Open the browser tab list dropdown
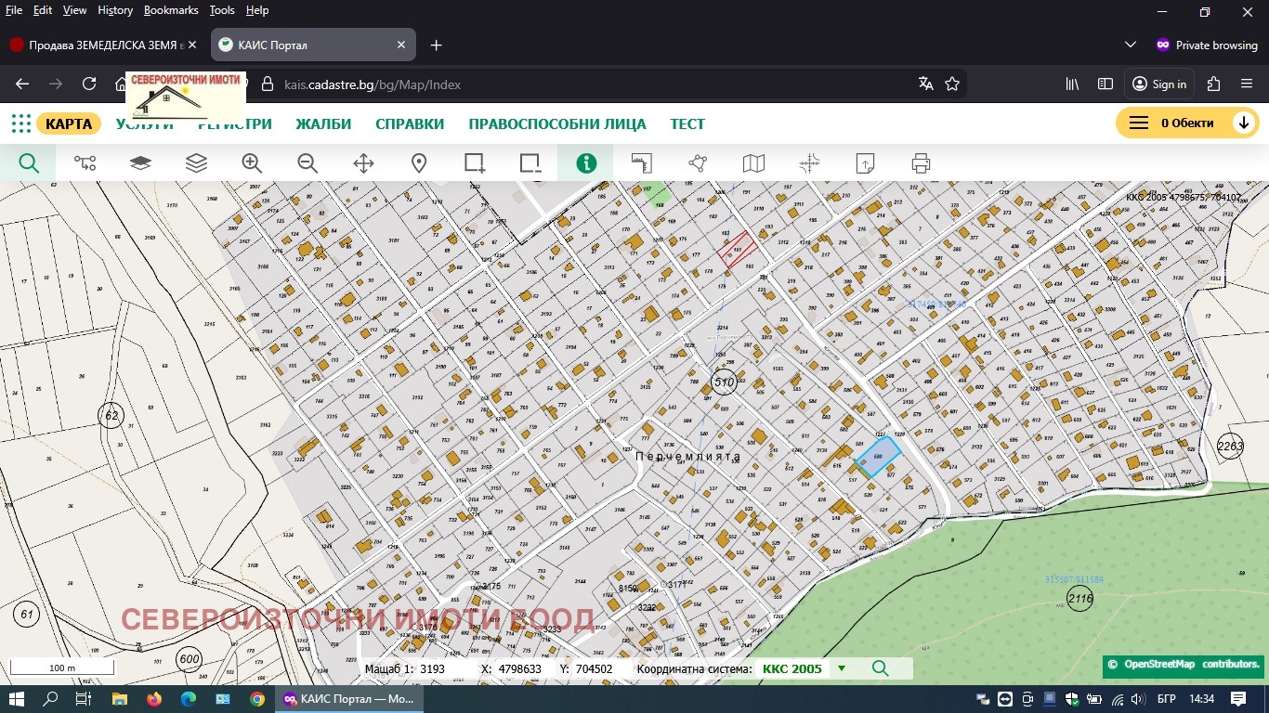Image resolution: width=1269 pixels, height=713 pixels. [1130, 45]
